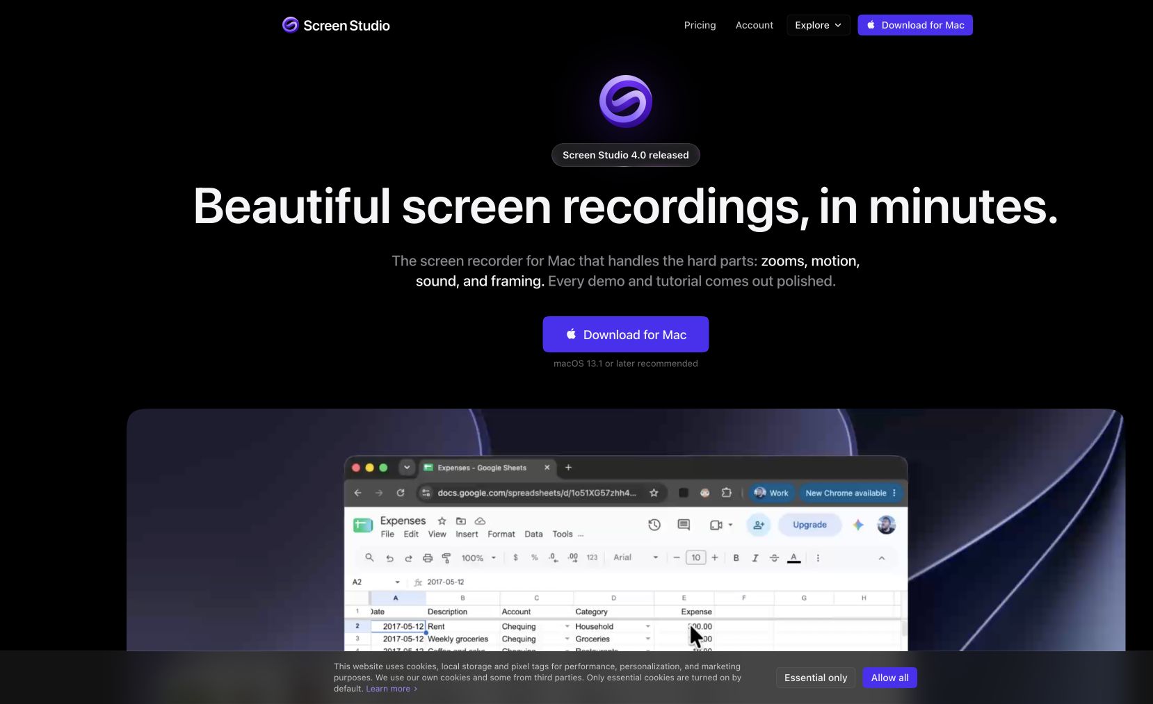Open the Insert menu in Sheets
The image size is (1153, 704).
pyautogui.click(x=467, y=534)
